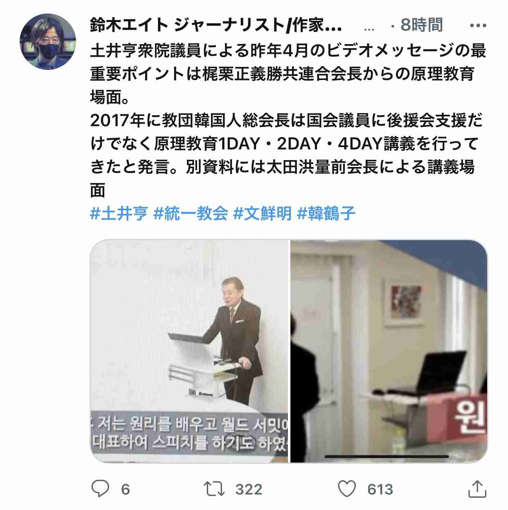Viewport: 508px width, 510px height.
Task: Open the 鈴木エイト display name
Action: point(216,26)
